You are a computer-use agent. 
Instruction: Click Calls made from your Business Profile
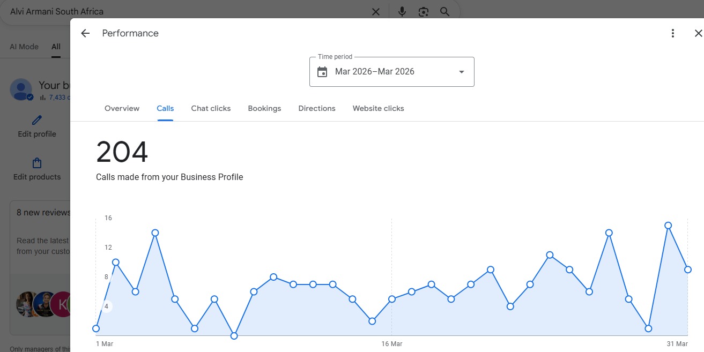(x=169, y=177)
